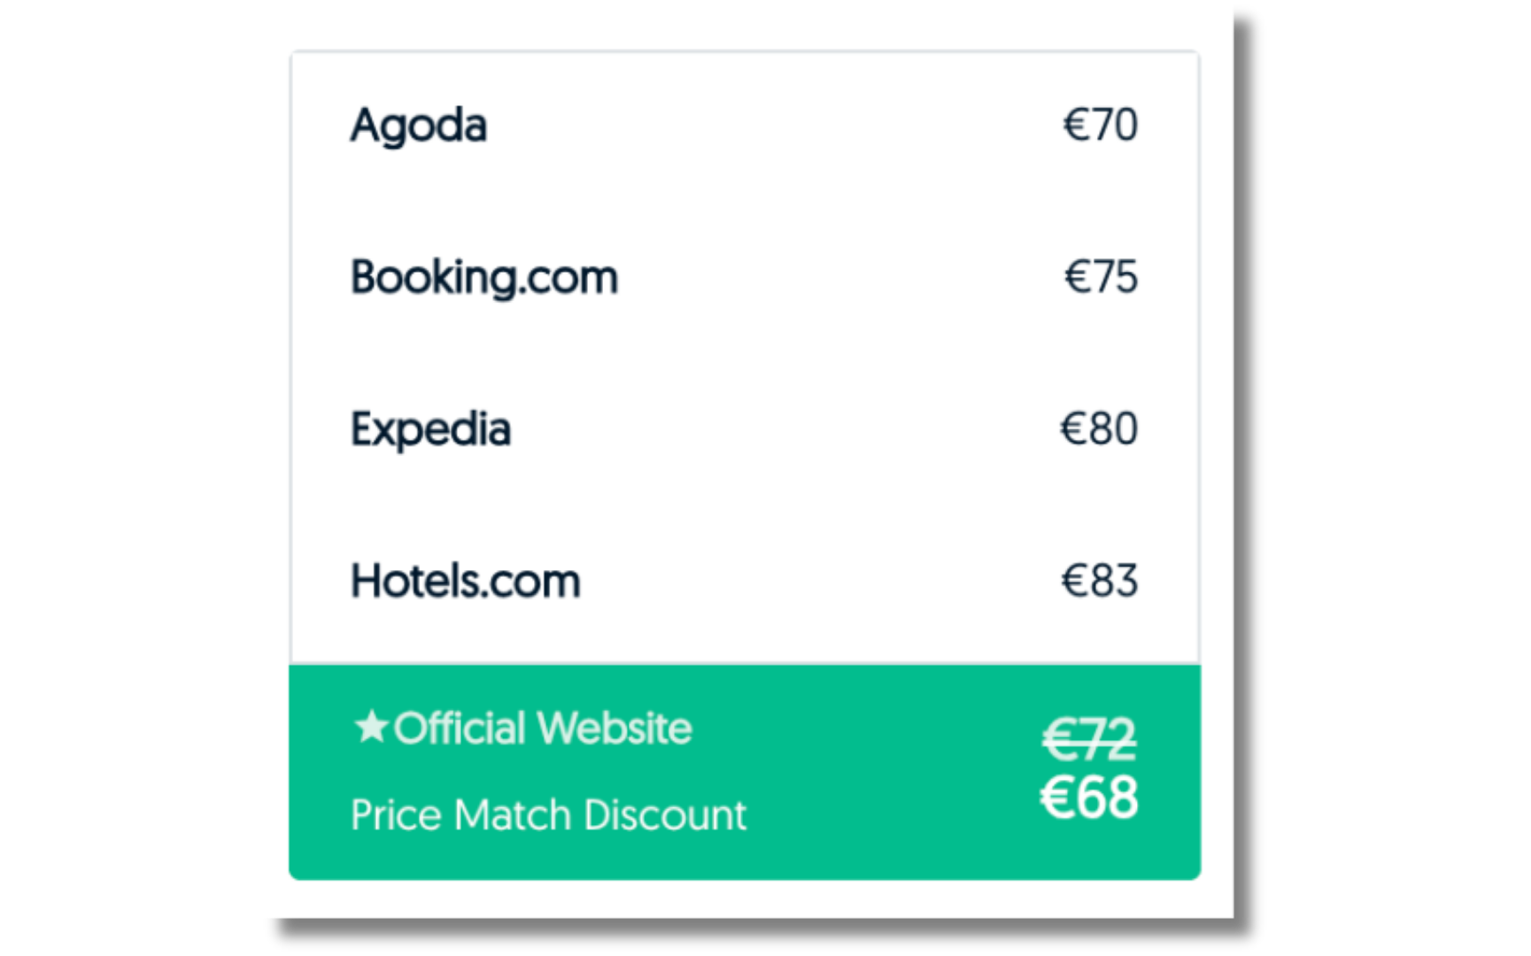Pick the €83 Hotels.com price
Image resolution: width=1531 pixels, height=956 pixels.
1099,582
